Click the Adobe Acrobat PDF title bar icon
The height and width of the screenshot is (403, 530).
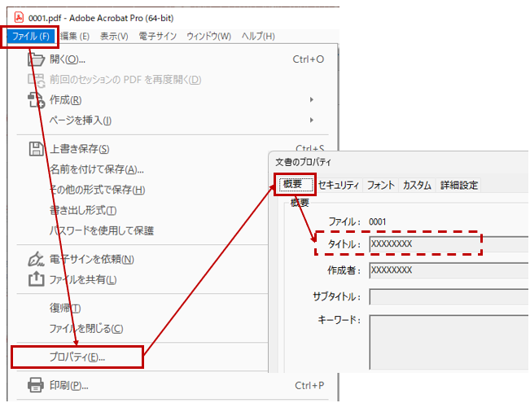20,17
